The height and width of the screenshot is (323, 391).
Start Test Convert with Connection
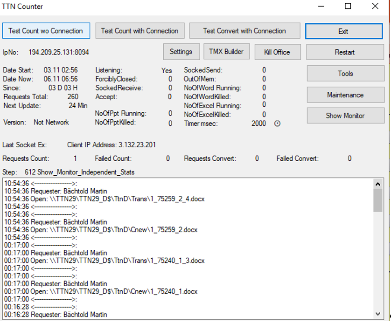point(244,31)
